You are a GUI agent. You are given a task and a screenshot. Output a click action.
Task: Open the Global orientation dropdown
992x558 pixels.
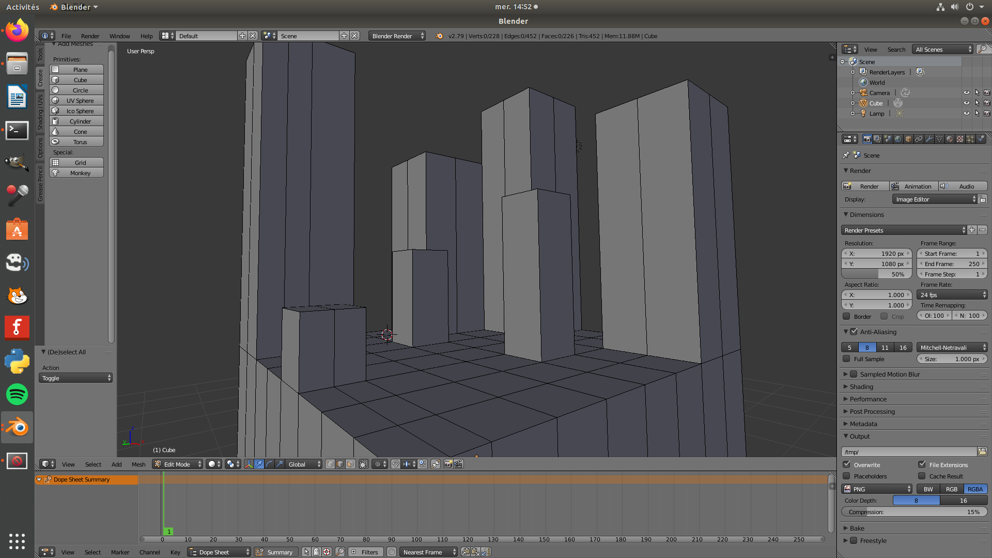pos(303,464)
